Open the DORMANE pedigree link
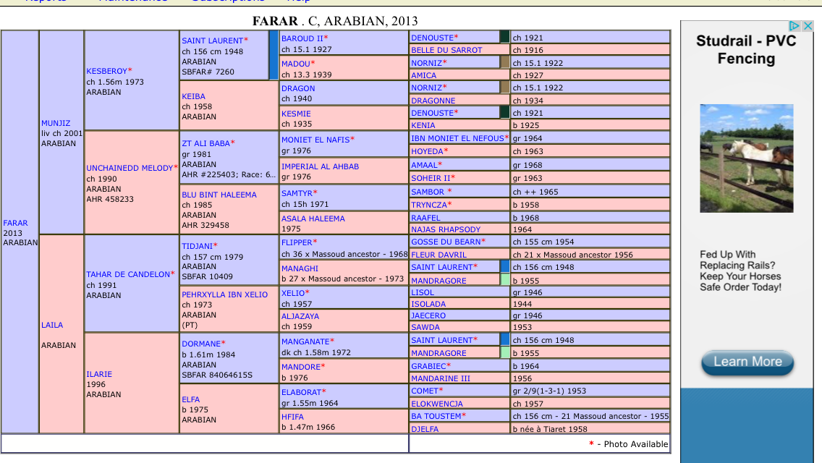 click(201, 344)
